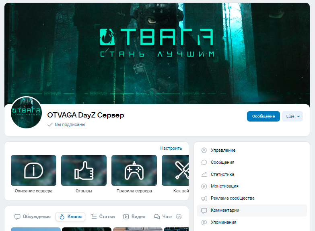Switch to the Видео tab
Viewport: 315px width, 231px height.
point(134,217)
